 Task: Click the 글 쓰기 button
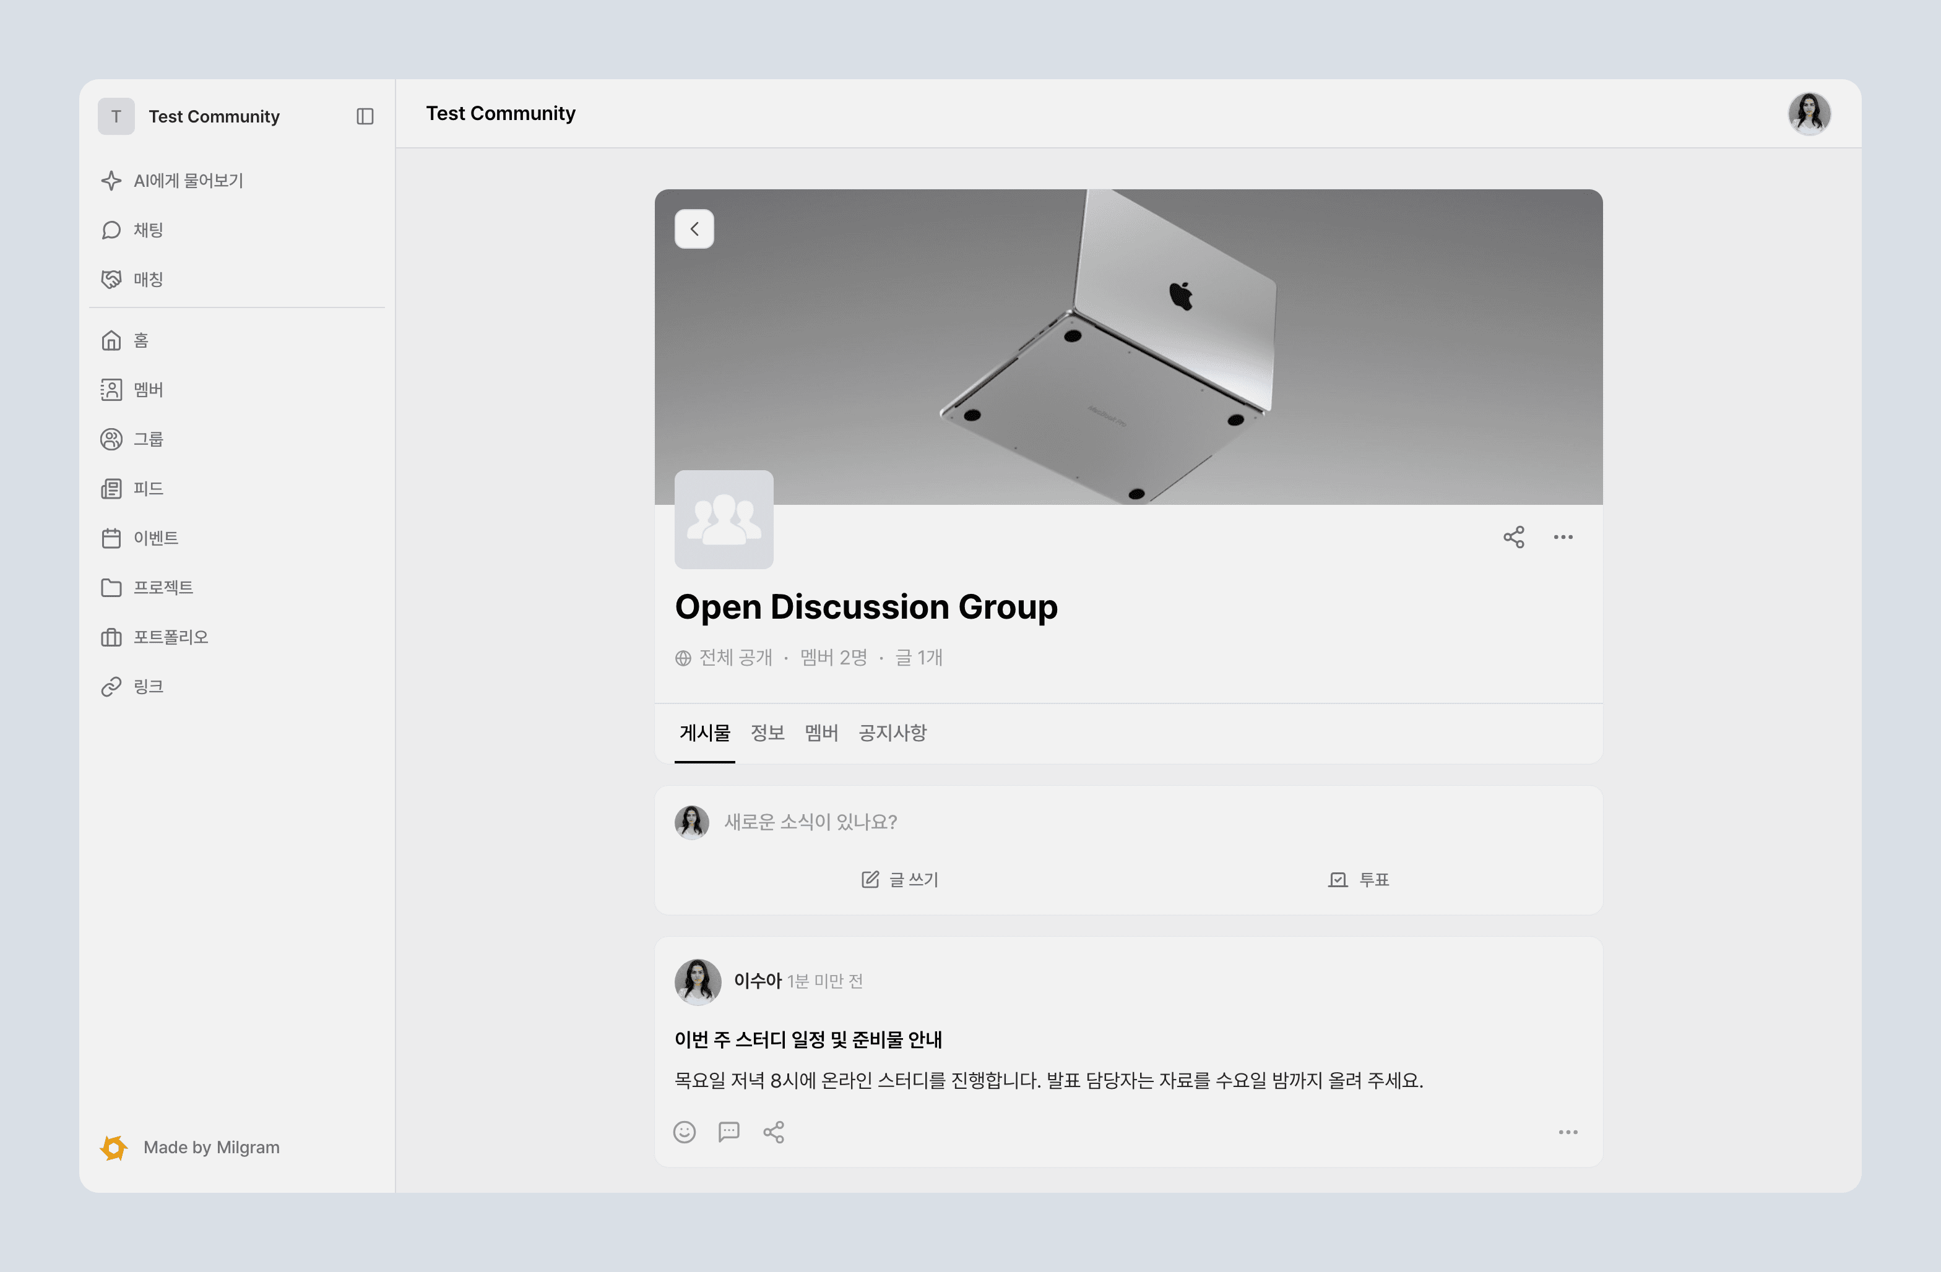pos(901,879)
